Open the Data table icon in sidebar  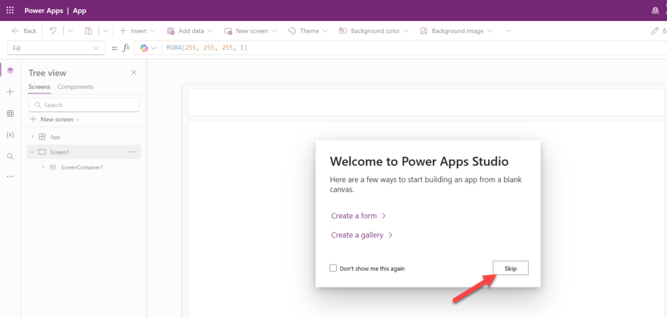coord(10,113)
